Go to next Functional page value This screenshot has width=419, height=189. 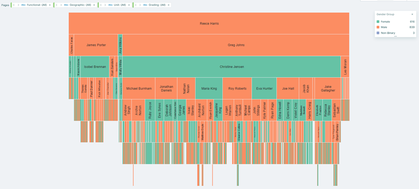[x=18, y=5]
